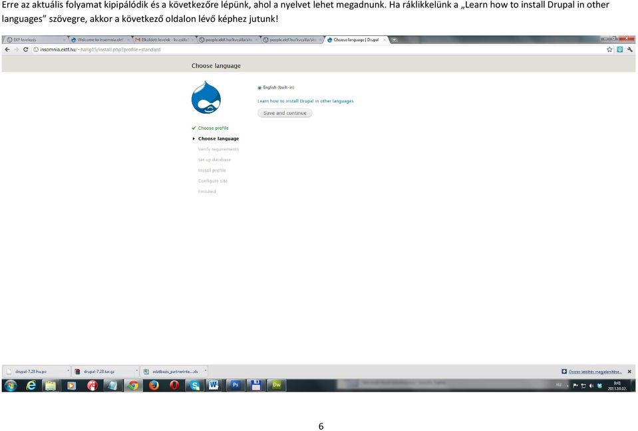Open the Chrome wrench settings menu
Image resolution: width=638 pixels, height=431 pixels.
click(630, 50)
